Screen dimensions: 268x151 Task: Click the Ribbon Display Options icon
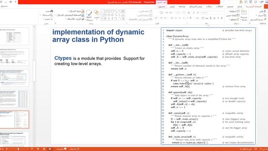click(x=10, y=2)
